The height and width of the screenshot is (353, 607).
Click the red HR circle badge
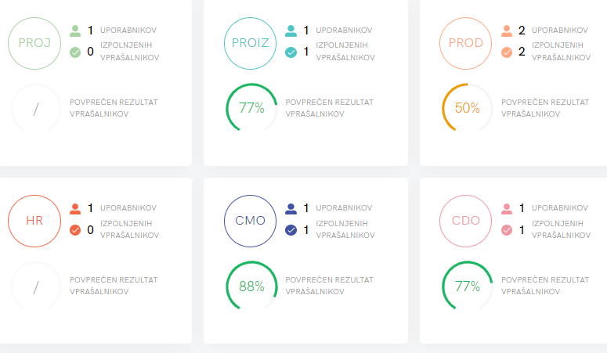(34, 221)
